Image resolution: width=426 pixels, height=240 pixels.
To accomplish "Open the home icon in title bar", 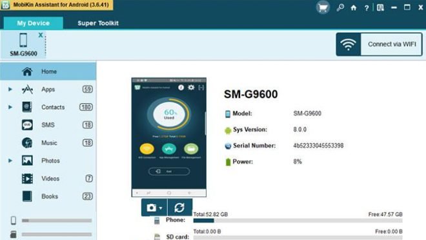I will [354, 8].
